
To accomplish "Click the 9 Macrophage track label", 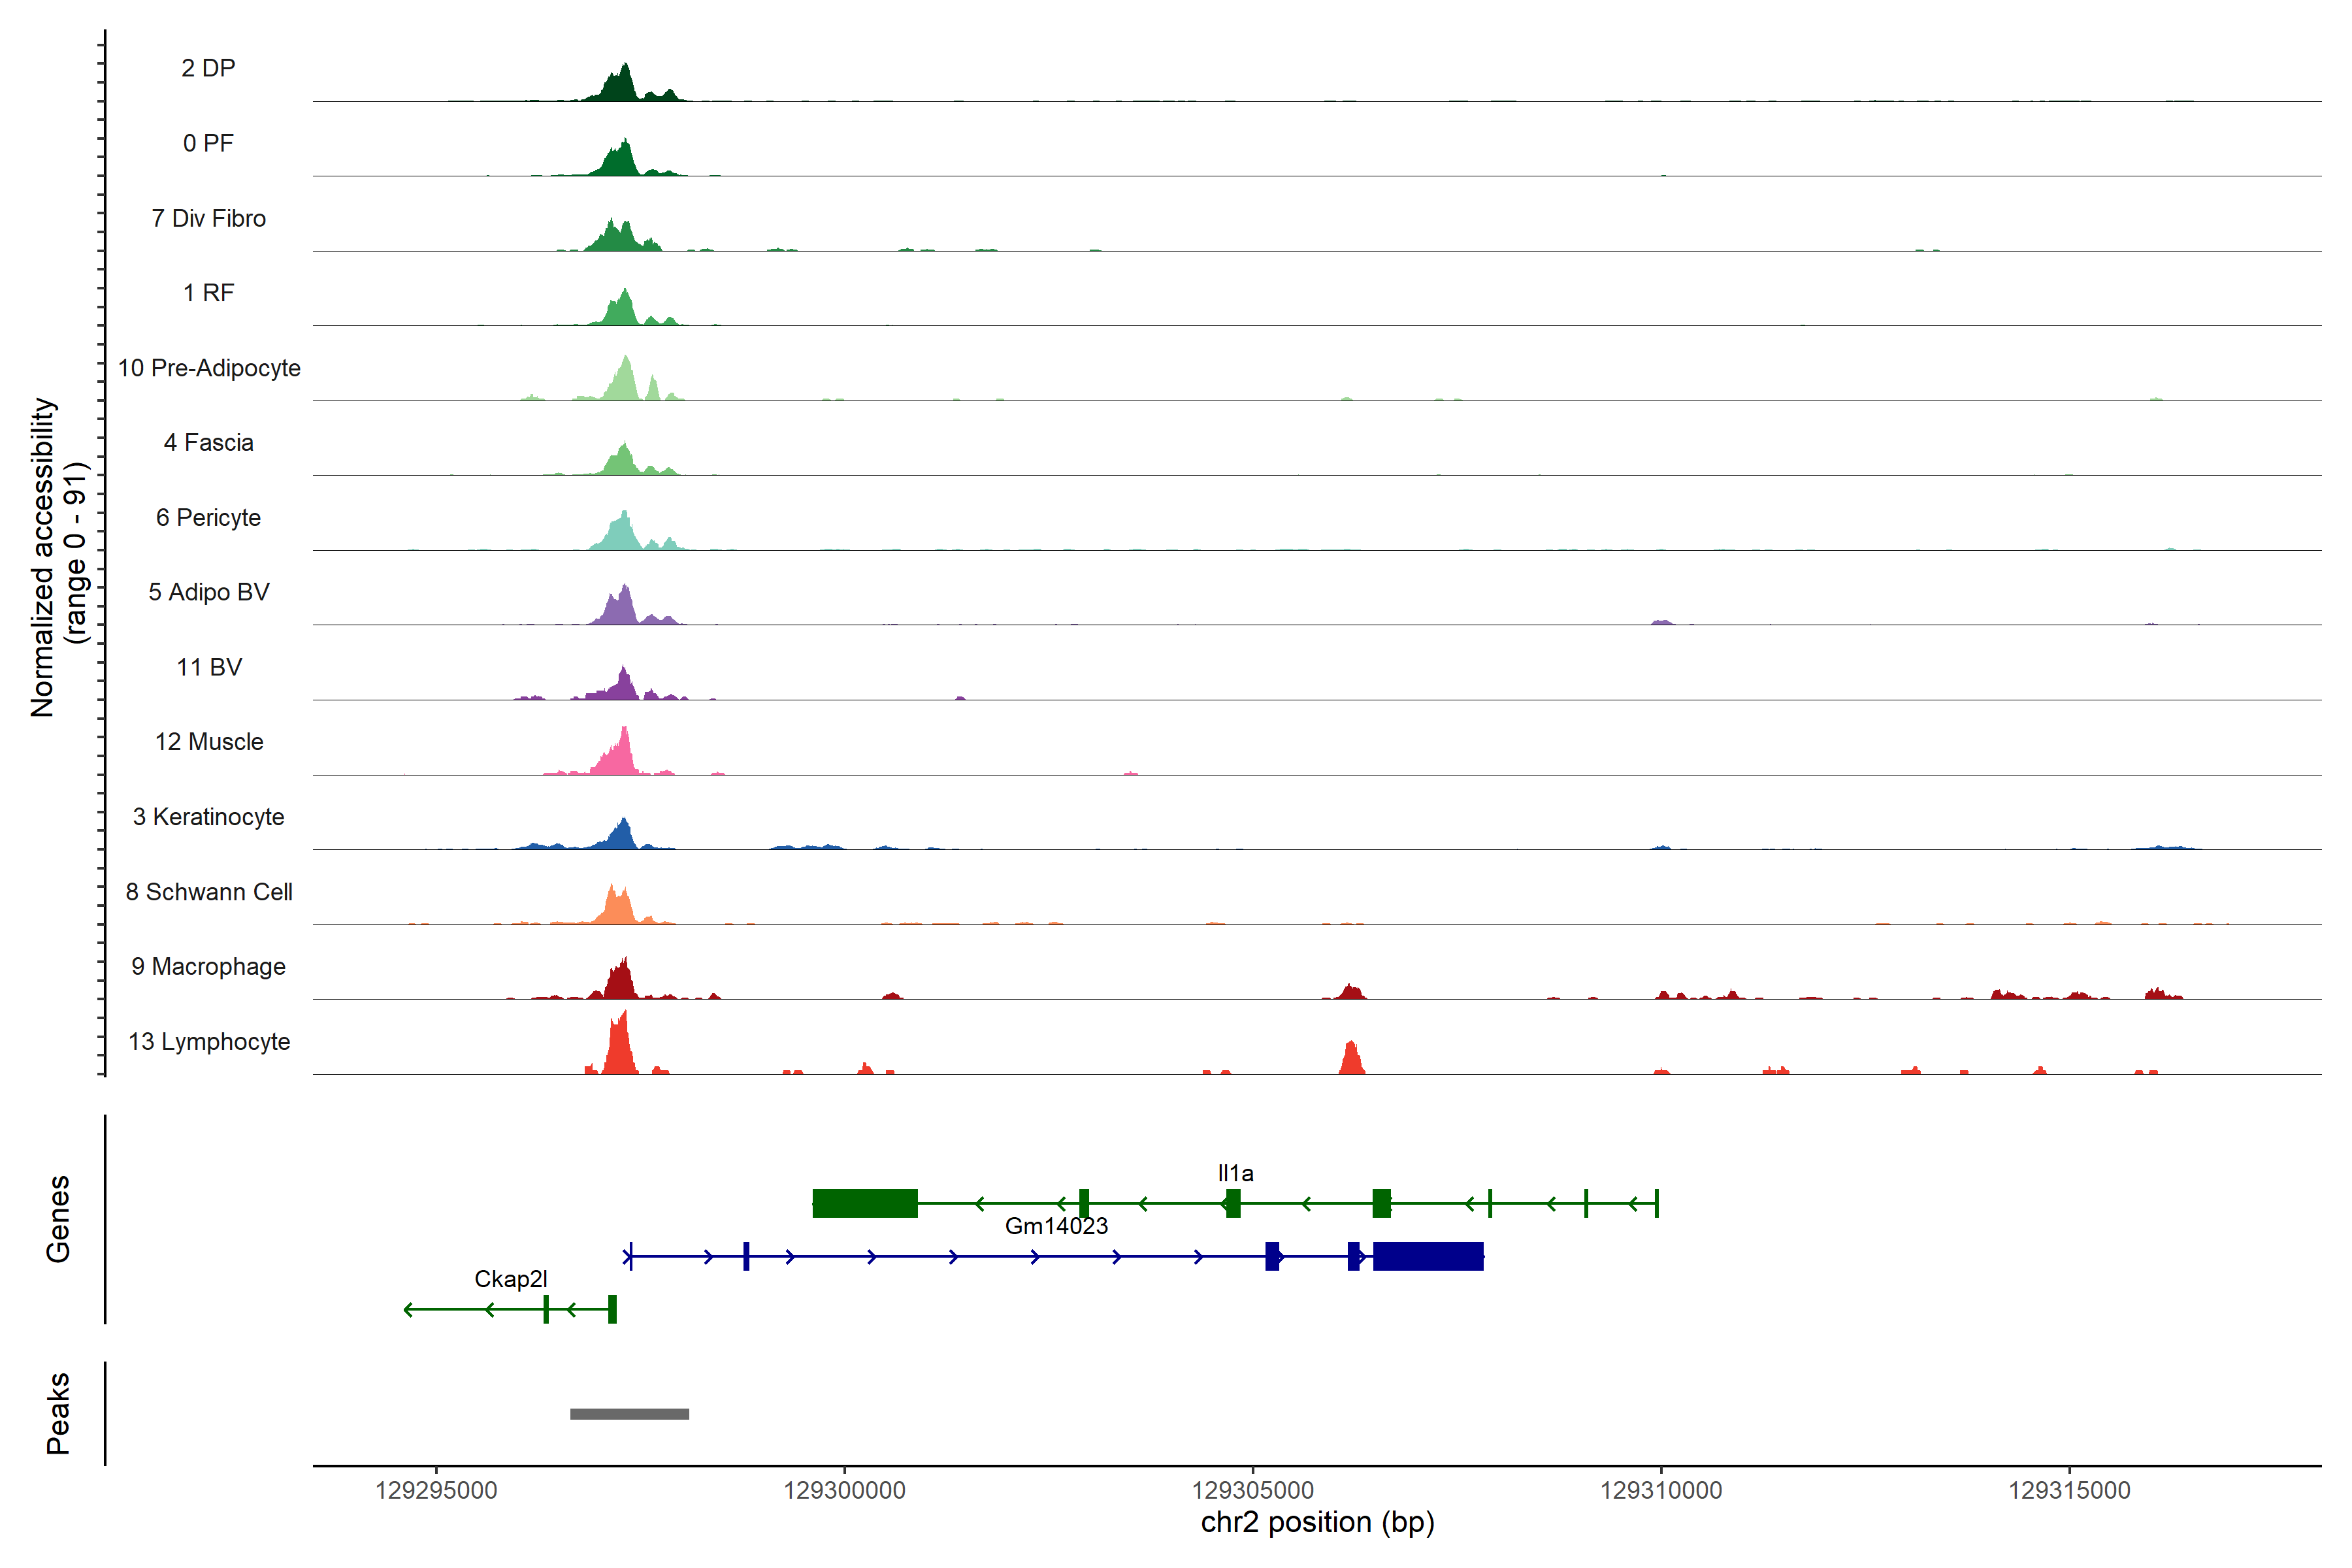I will pyautogui.click(x=208, y=966).
